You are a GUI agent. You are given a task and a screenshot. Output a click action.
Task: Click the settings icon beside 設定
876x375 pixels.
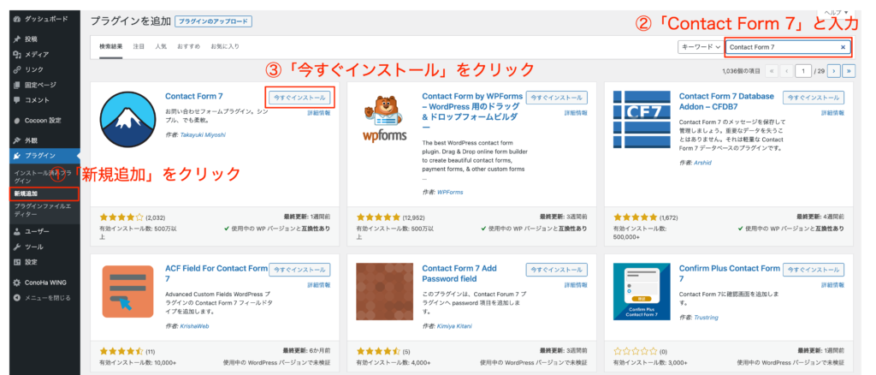click(17, 261)
